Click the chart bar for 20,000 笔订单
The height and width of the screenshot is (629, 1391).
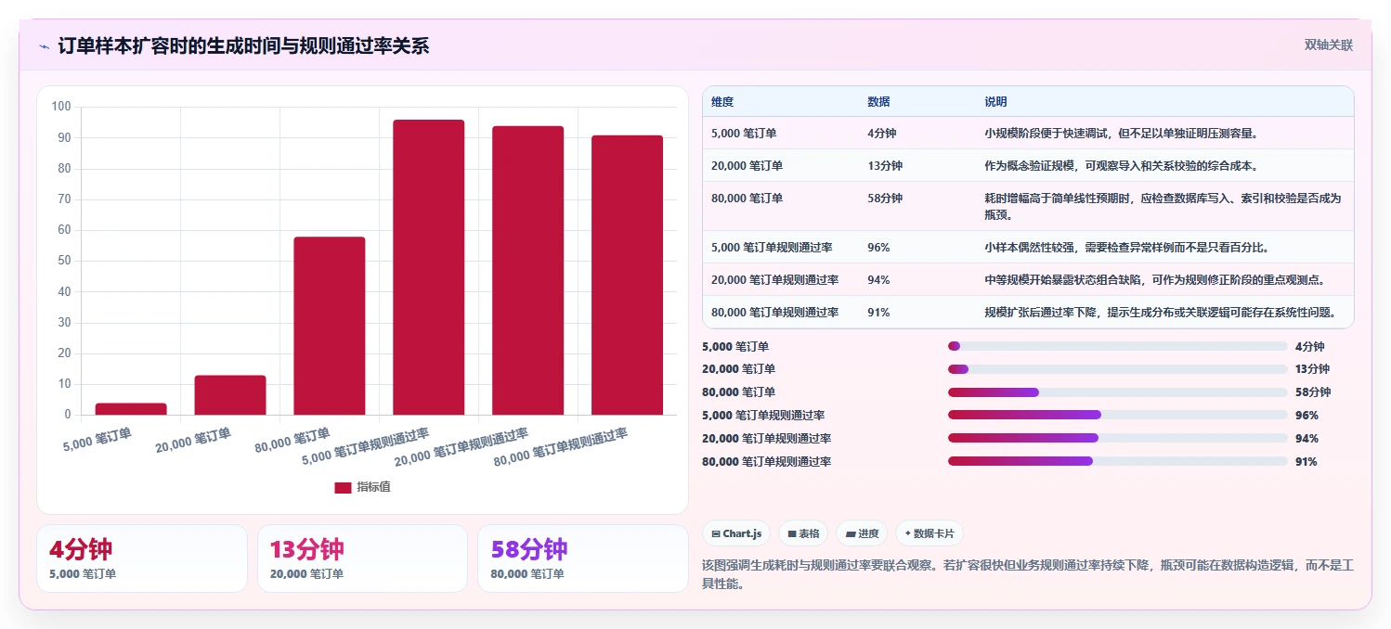point(230,395)
